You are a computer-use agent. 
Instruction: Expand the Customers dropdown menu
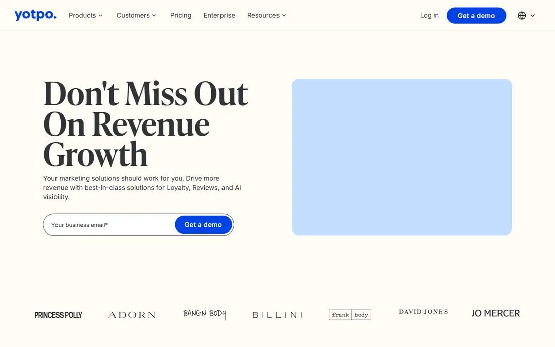(x=136, y=15)
